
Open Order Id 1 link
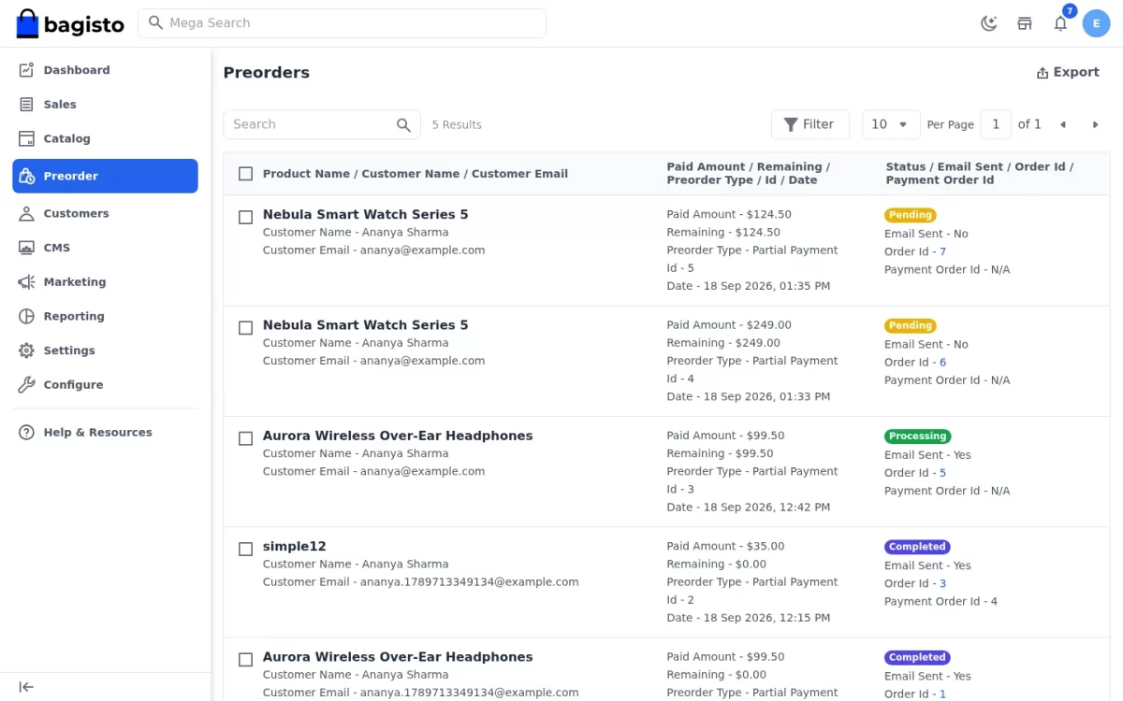[x=942, y=694]
